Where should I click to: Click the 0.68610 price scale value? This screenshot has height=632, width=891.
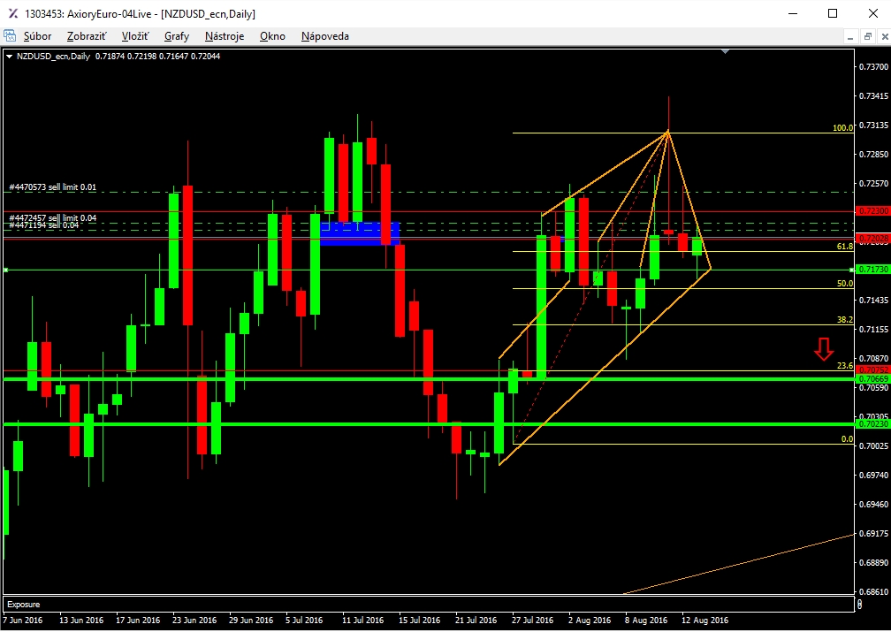tap(873, 592)
